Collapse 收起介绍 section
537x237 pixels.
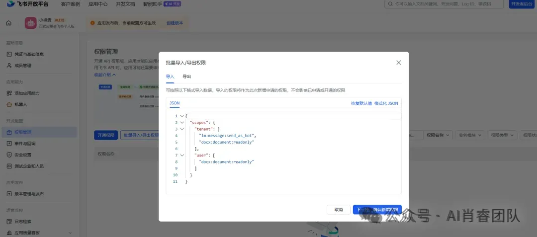[x=105, y=75]
